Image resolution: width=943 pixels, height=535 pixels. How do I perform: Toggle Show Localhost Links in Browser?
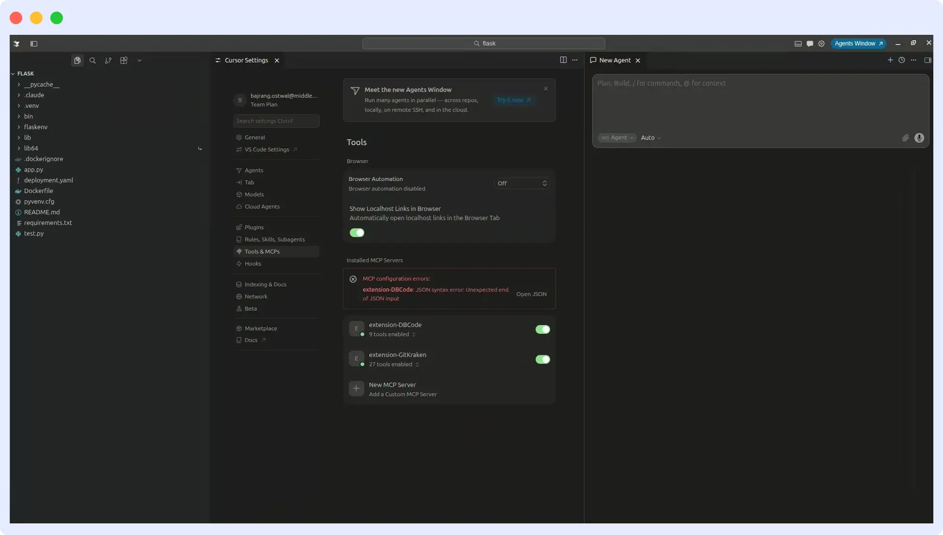coord(357,233)
